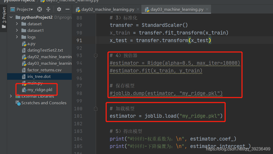This screenshot has height=154, width=273.
Task: Expand the dataset folder
Action: click(x=17, y=24)
